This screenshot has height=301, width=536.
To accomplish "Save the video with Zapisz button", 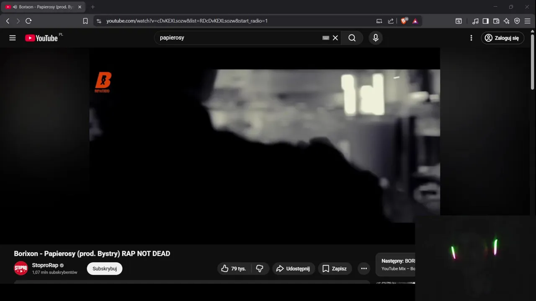I will 335,268.
